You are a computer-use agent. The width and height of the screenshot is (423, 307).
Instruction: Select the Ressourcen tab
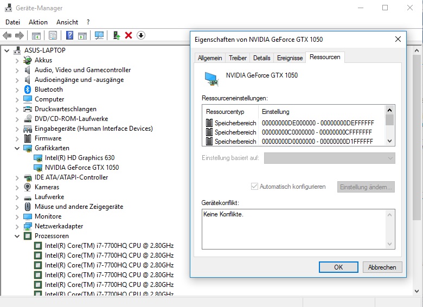(325, 57)
